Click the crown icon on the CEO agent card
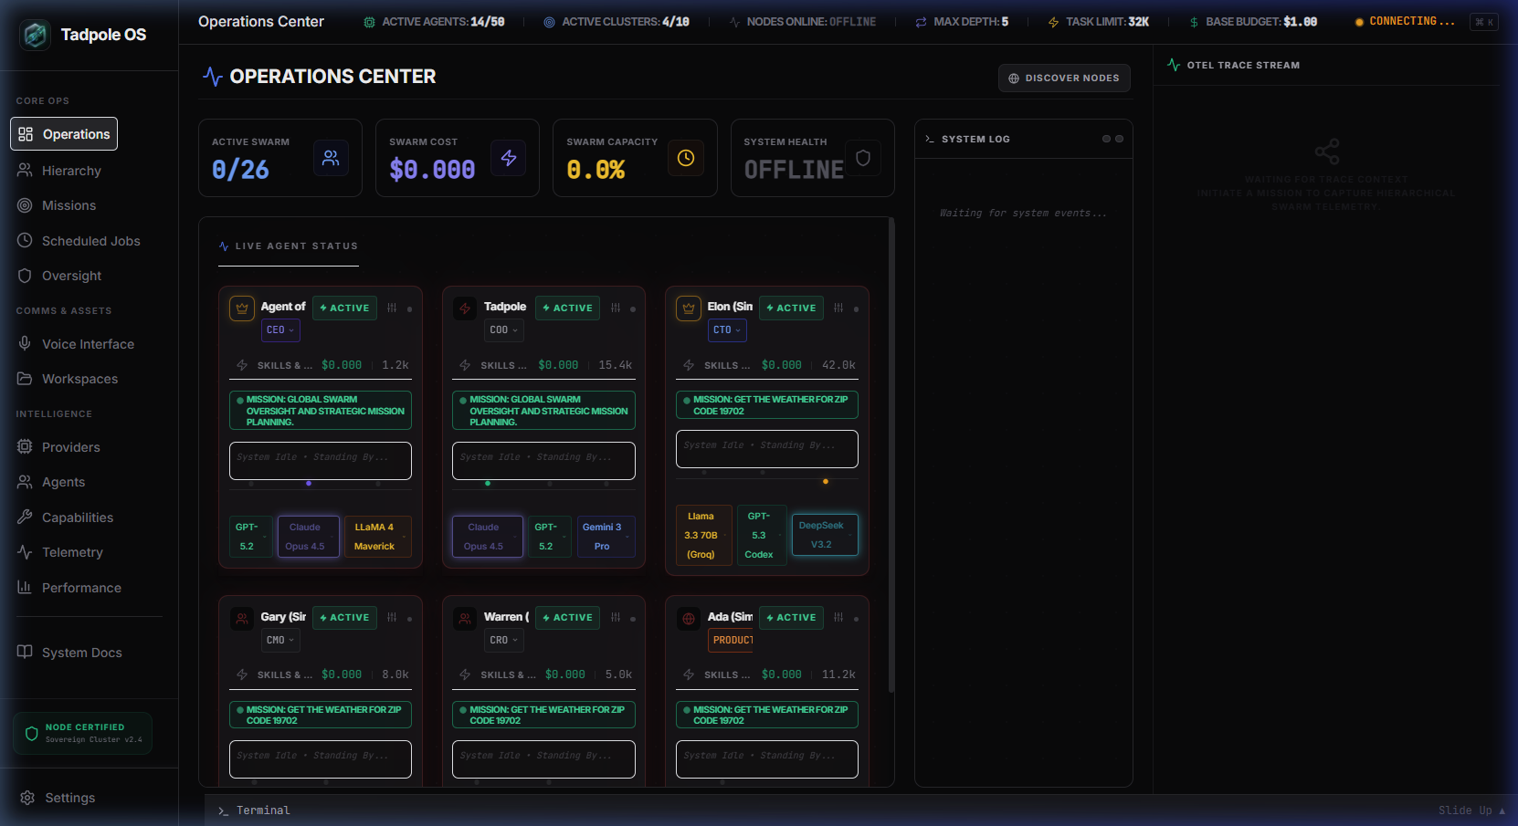Image resolution: width=1518 pixels, height=826 pixels. click(241, 308)
